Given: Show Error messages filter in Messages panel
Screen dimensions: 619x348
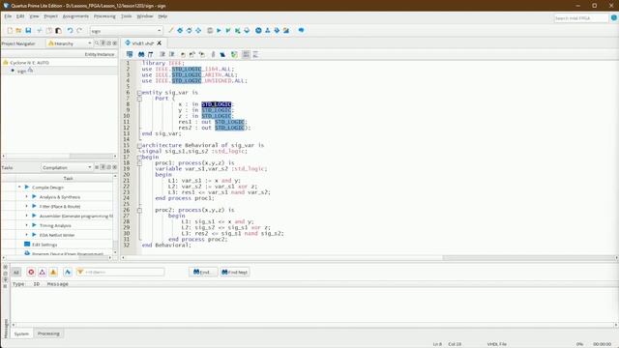Looking at the screenshot, I should coord(31,272).
